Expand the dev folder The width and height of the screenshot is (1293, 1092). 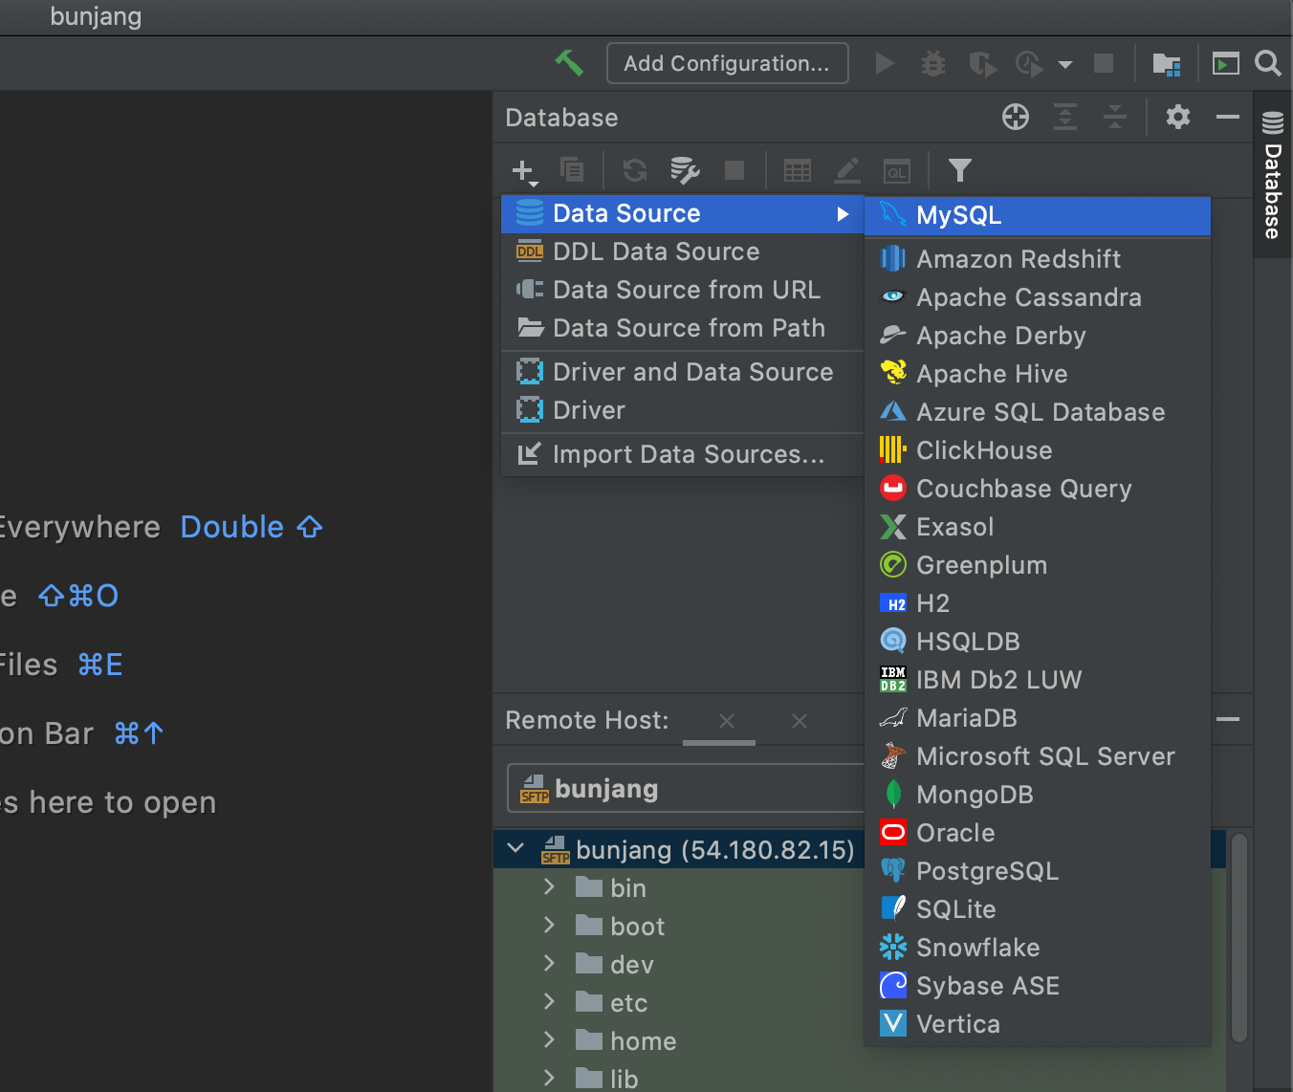(549, 964)
